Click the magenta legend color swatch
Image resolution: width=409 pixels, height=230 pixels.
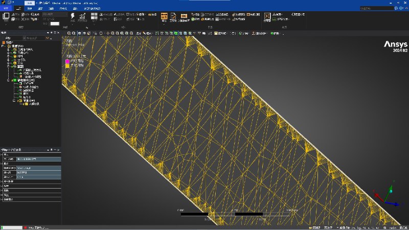[67, 61]
